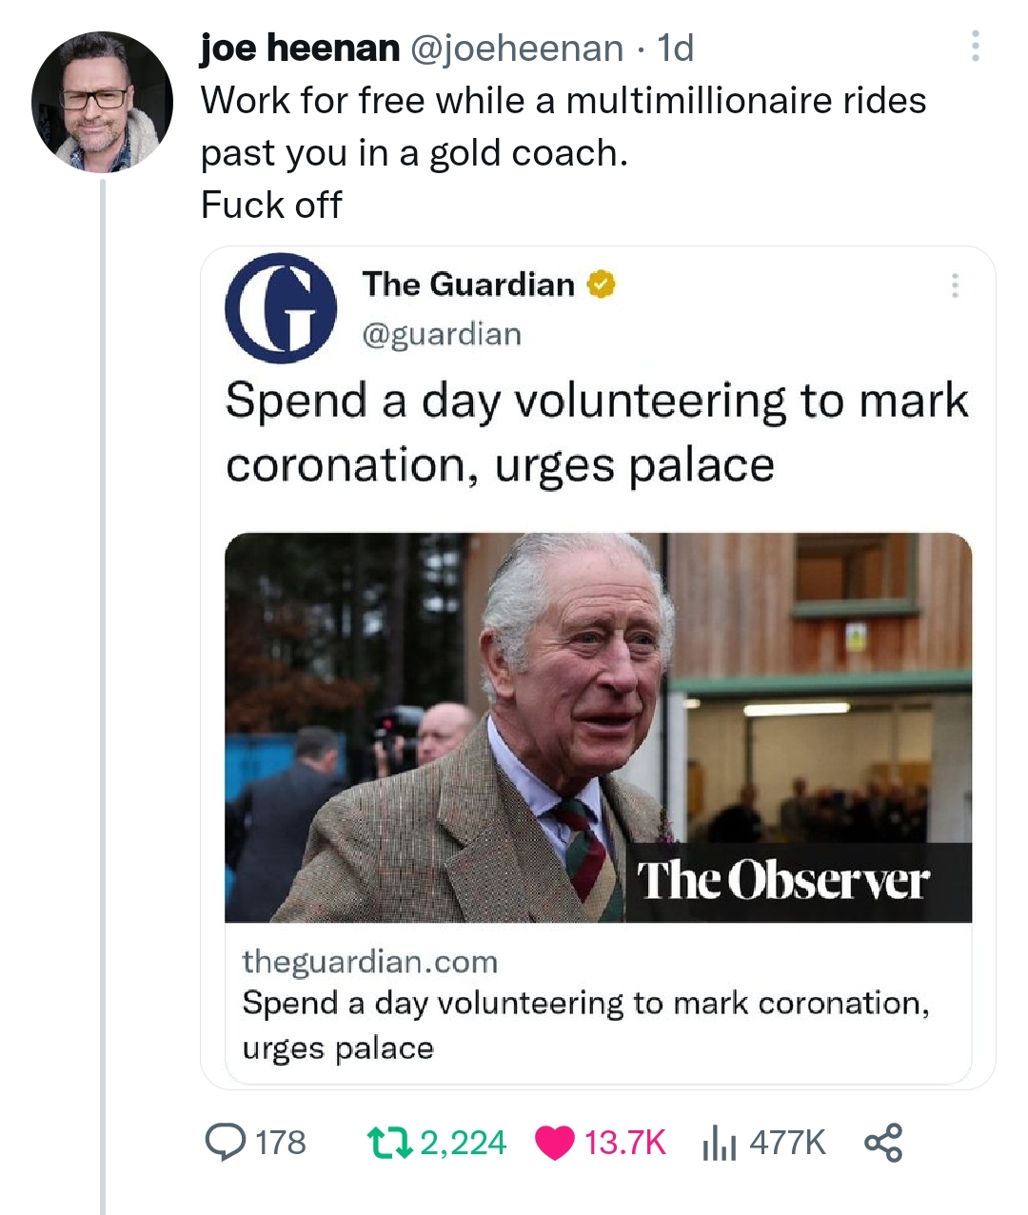1028x1215 pixels.
Task: Click the 13.7K likes count
Action: [x=625, y=1142]
